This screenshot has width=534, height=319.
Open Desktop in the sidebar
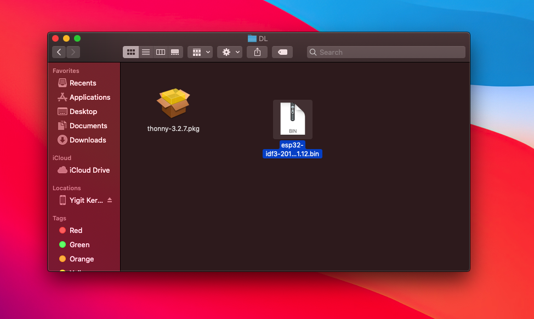tap(77, 112)
